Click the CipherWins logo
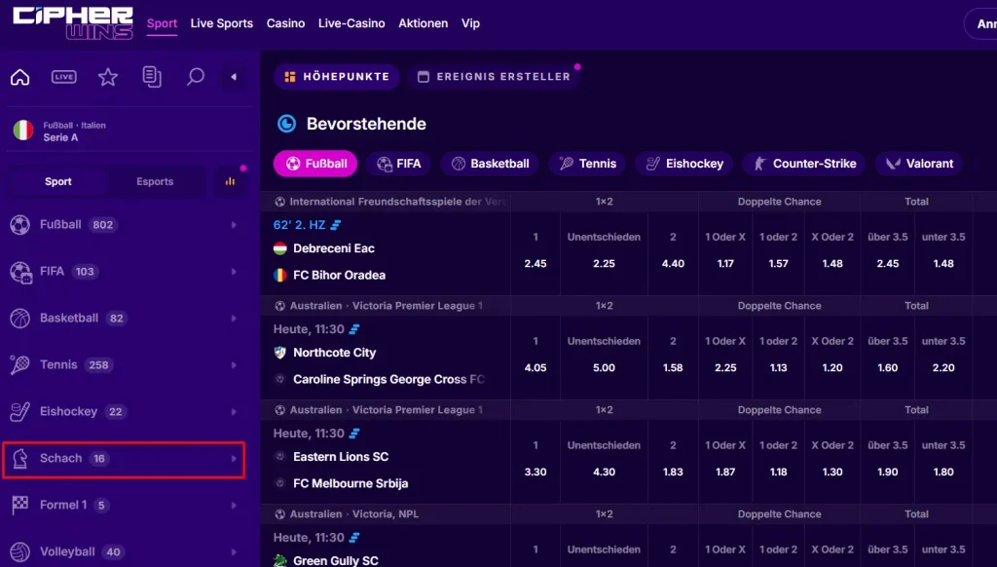The image size is (997, 567). (x=72, y=23)
